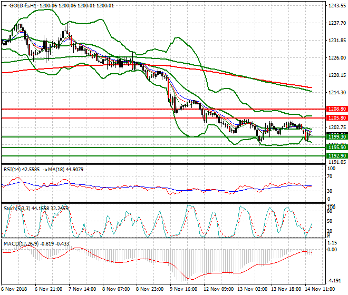Select the 14 Nov 11:00 time axis label
The height and width of the screenshot is (295, 348).
point(320,289)
